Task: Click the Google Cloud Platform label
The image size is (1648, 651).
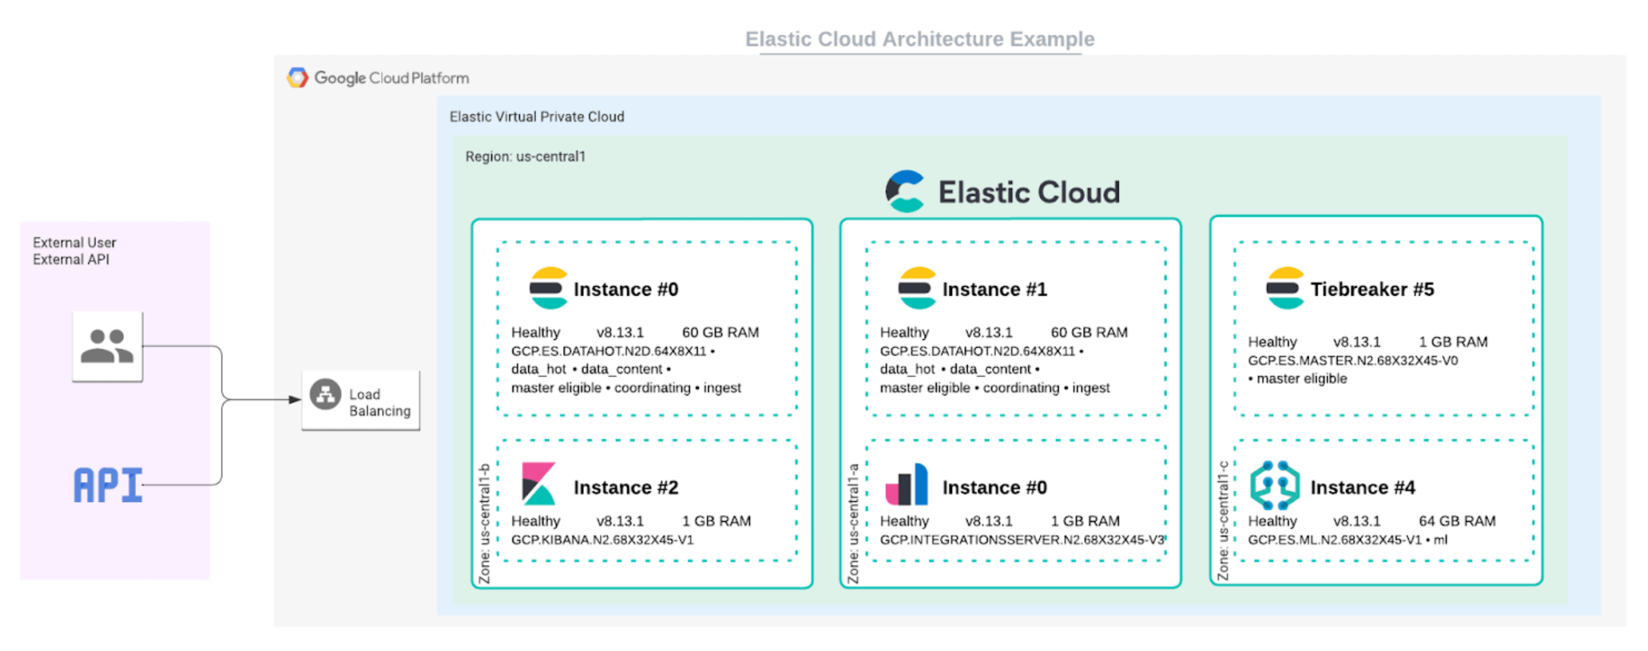Action: tap(391, 78)
